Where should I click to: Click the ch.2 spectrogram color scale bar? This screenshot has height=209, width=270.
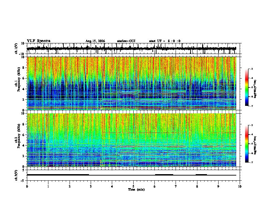coord(246,144)
